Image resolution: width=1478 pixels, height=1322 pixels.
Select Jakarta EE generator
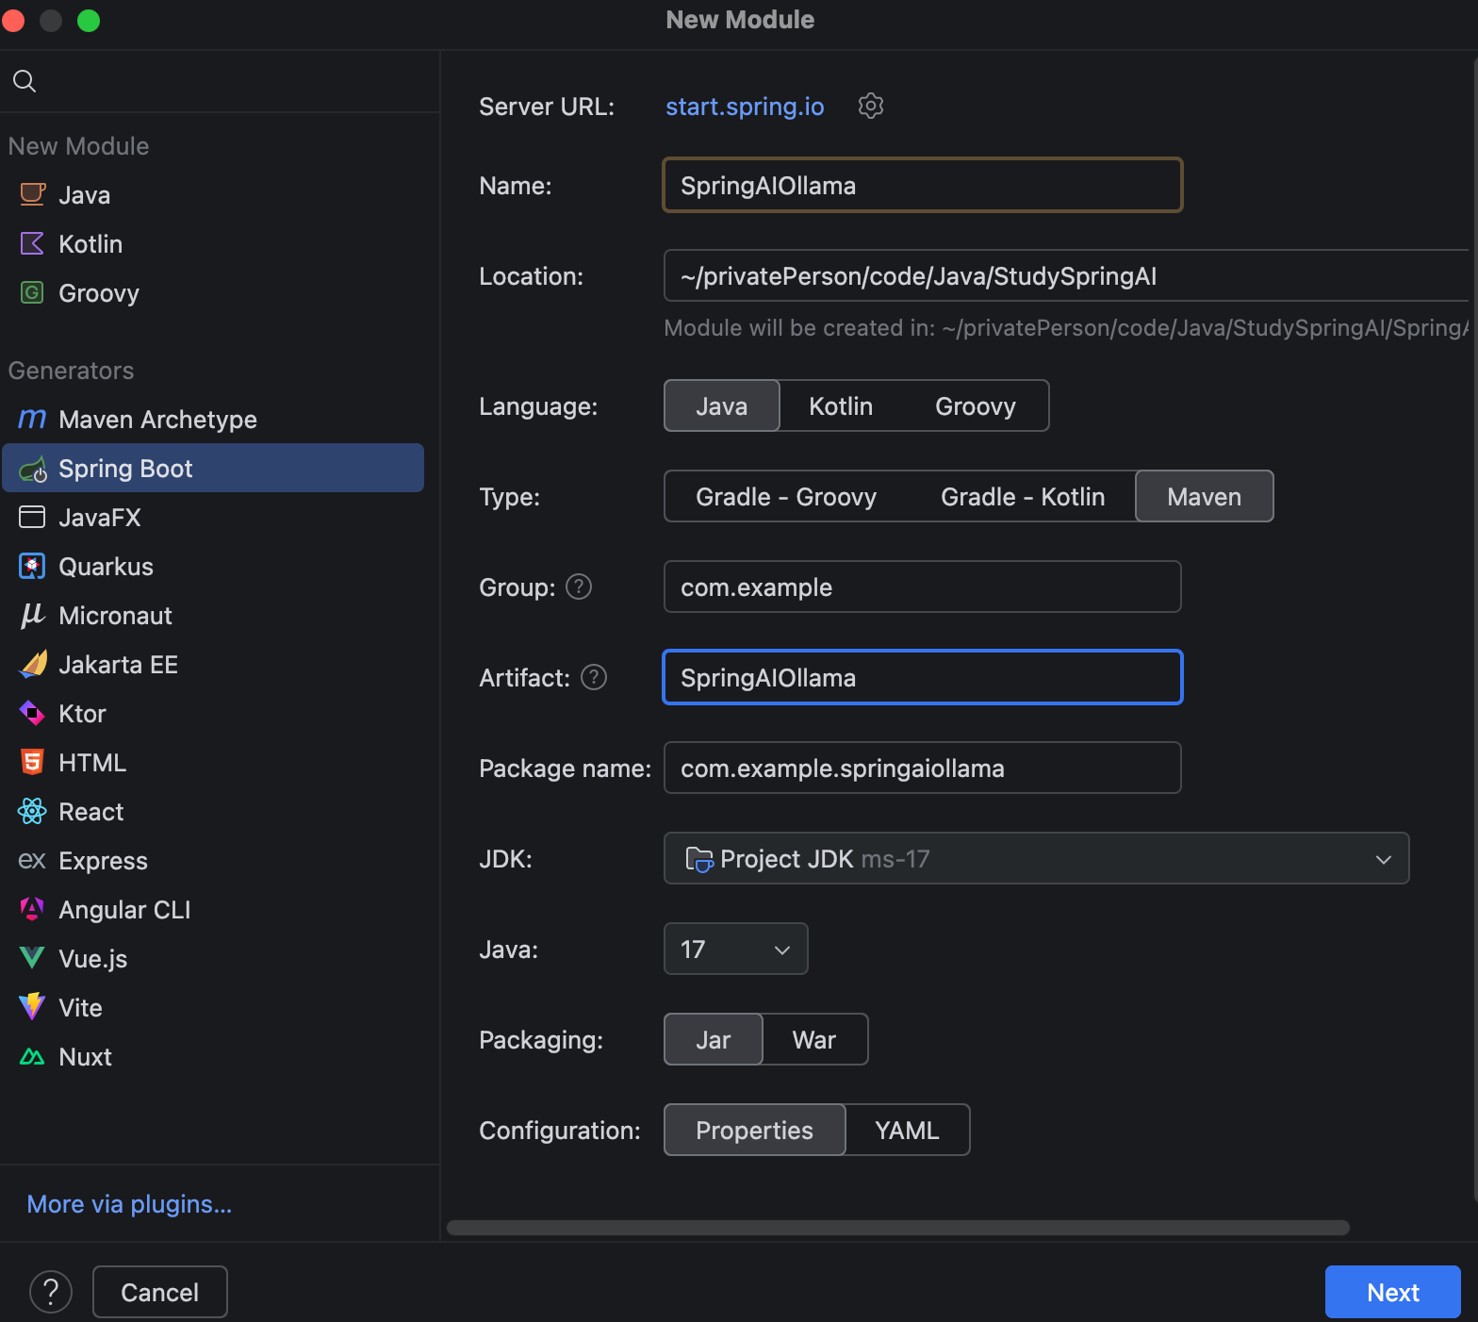[x=213, y=664]
